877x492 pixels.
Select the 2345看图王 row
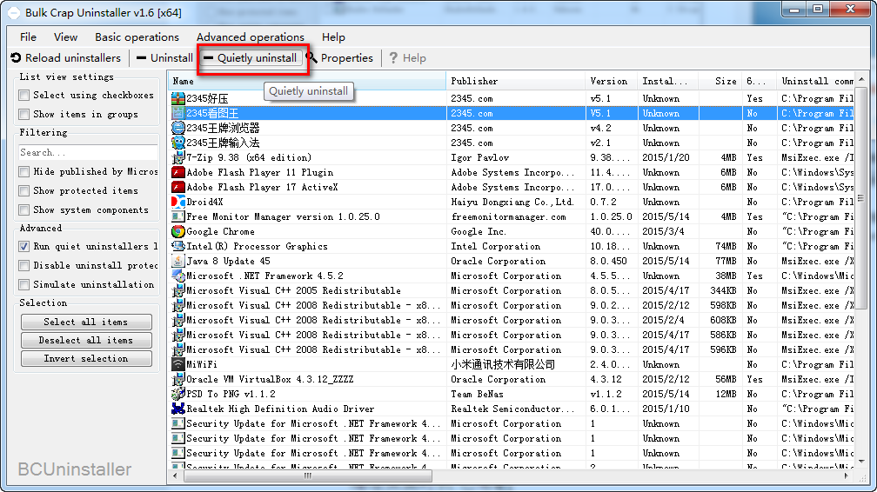[x=512, y=113]
